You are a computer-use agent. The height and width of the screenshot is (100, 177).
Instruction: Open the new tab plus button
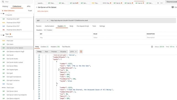coord(158,3)
